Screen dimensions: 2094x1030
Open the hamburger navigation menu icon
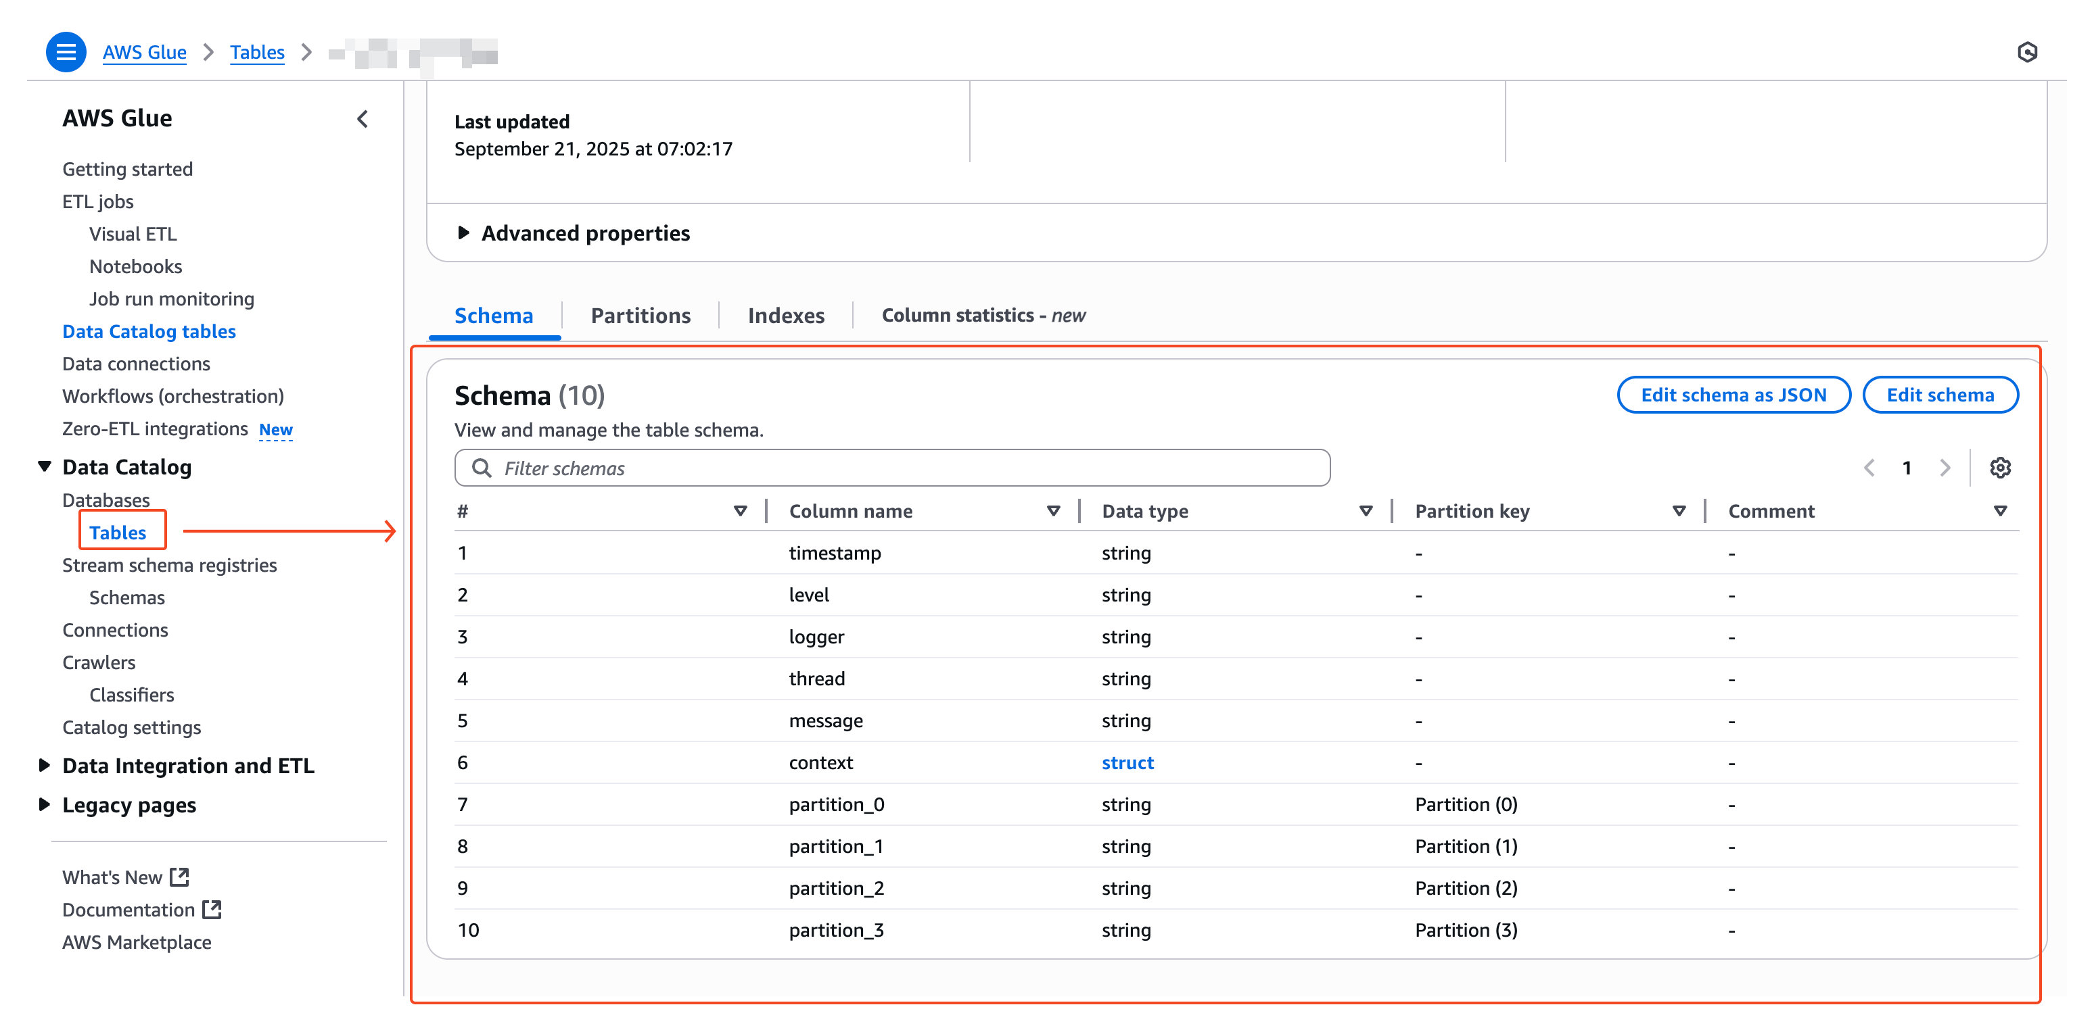click(66, 52)
